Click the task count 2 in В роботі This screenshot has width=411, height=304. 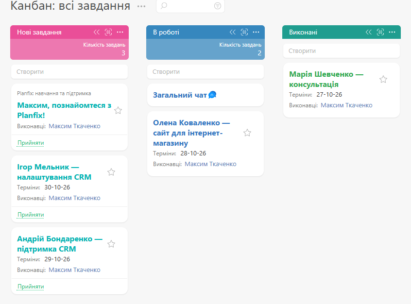point(259,53)
